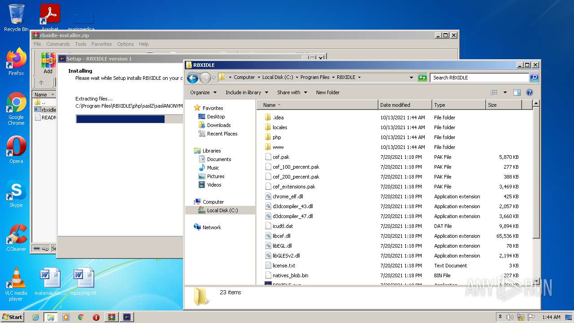Show hidden system tray icons
Image resolution: width=574 pixels, height=323 pixels.
(x=500, y=317)
